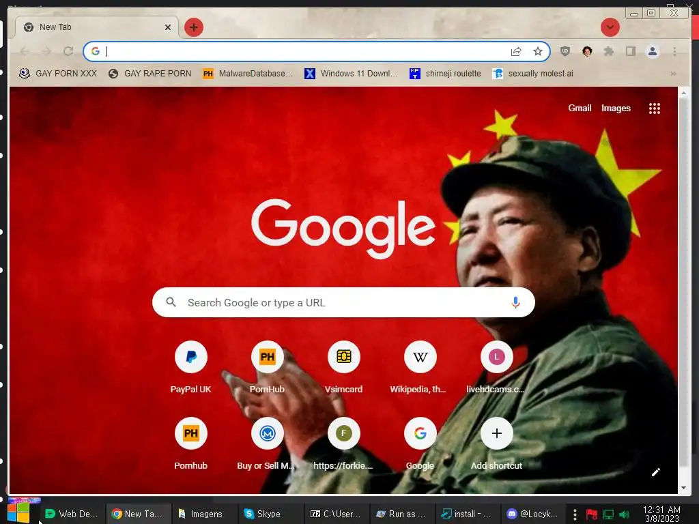699x524 pixels.
Task: Click the page scrollbar up arrow
Action: [x=683, y=93]
